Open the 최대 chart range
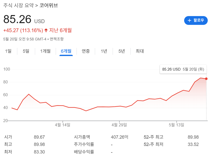This screenshot has width=214, height=160. point(139,51)
